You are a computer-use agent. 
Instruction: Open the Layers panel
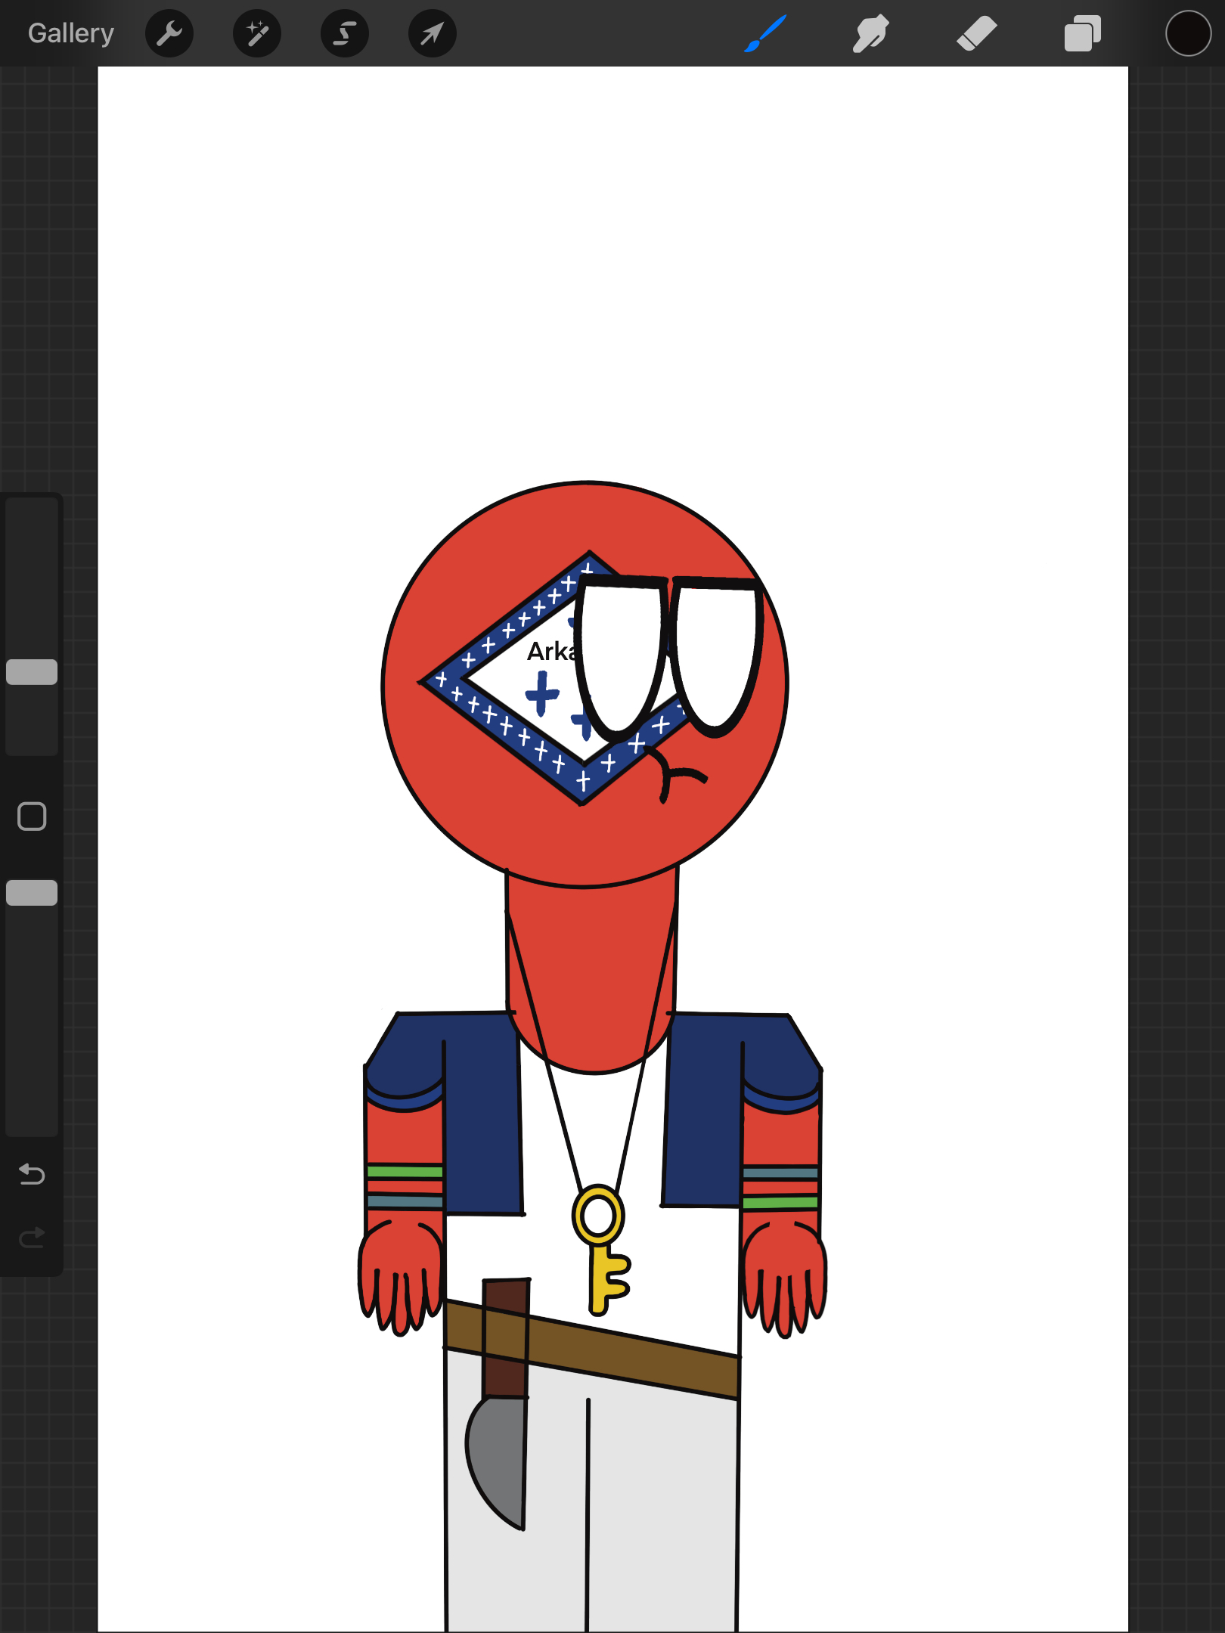point(1083,33)
